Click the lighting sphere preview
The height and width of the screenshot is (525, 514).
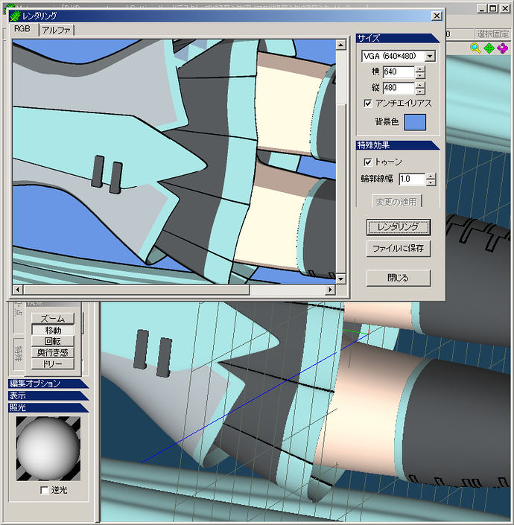(48, 448)
